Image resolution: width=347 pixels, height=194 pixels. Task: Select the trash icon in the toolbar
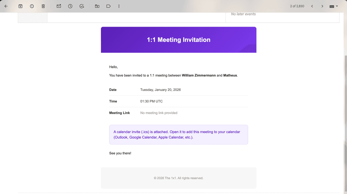43,6
